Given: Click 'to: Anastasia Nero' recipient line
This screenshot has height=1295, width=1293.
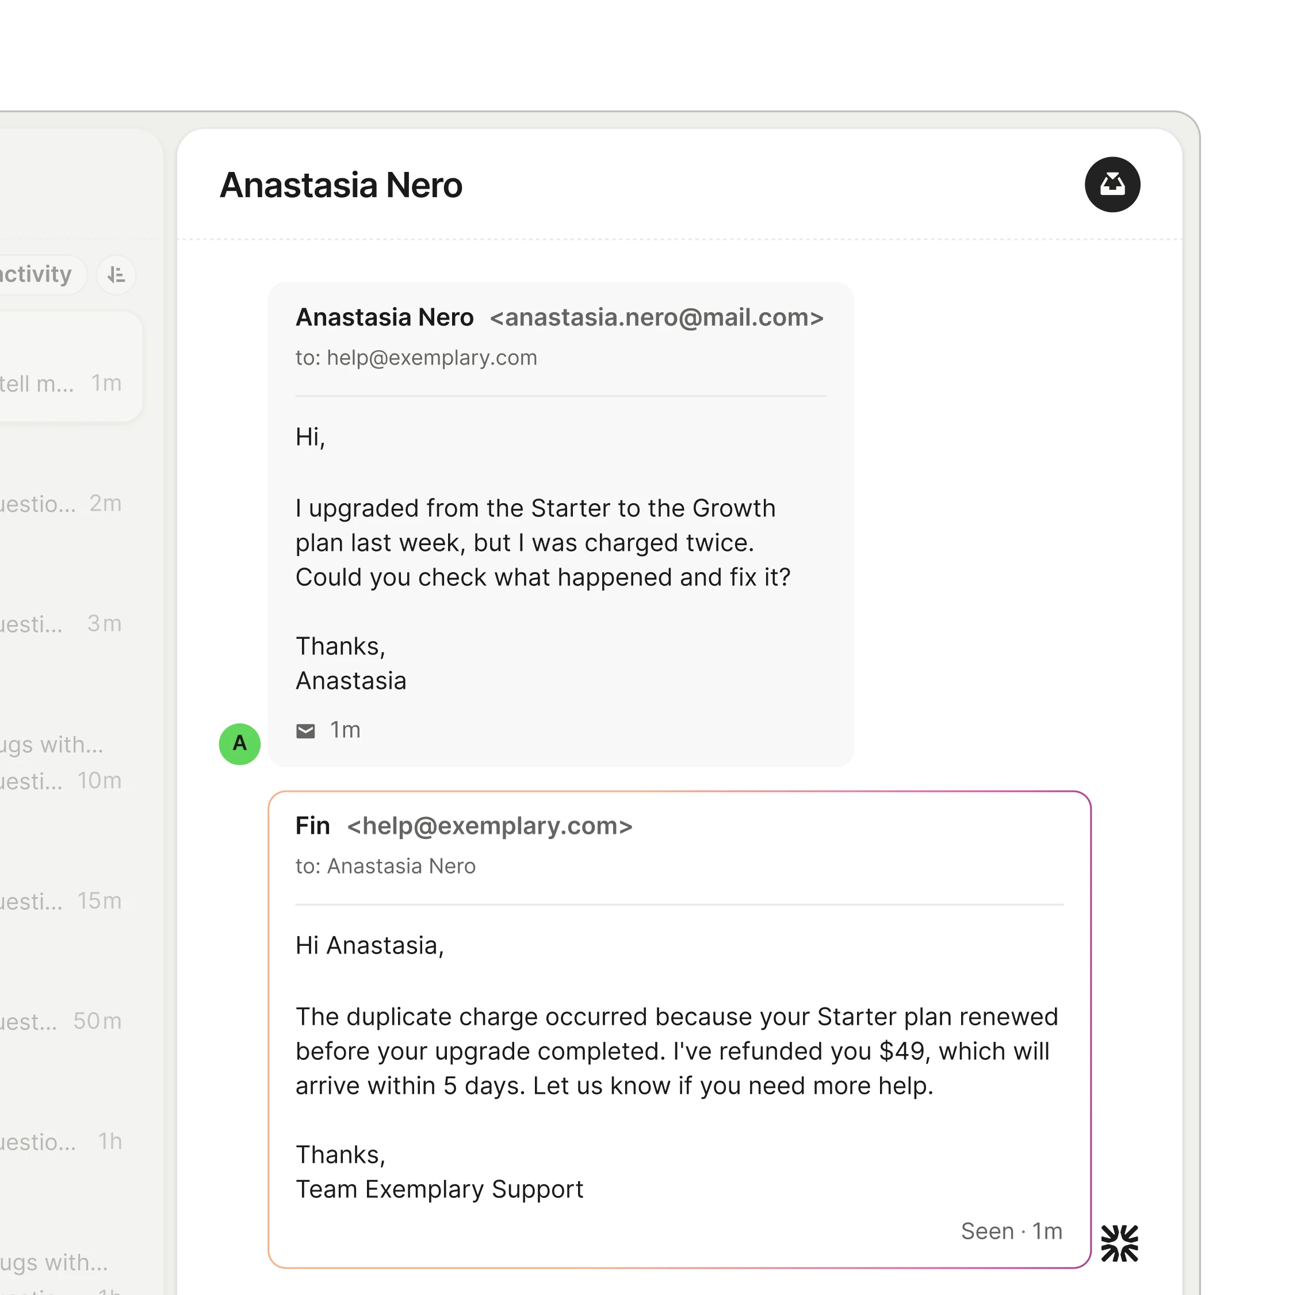Looking at the screenshot, I should (x=385, y=866).
